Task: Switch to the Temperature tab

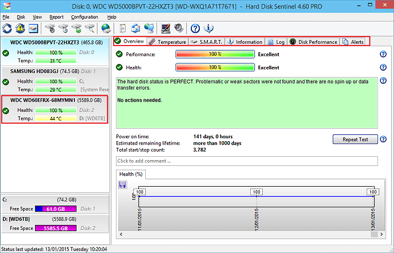Action: click(167, 42)
